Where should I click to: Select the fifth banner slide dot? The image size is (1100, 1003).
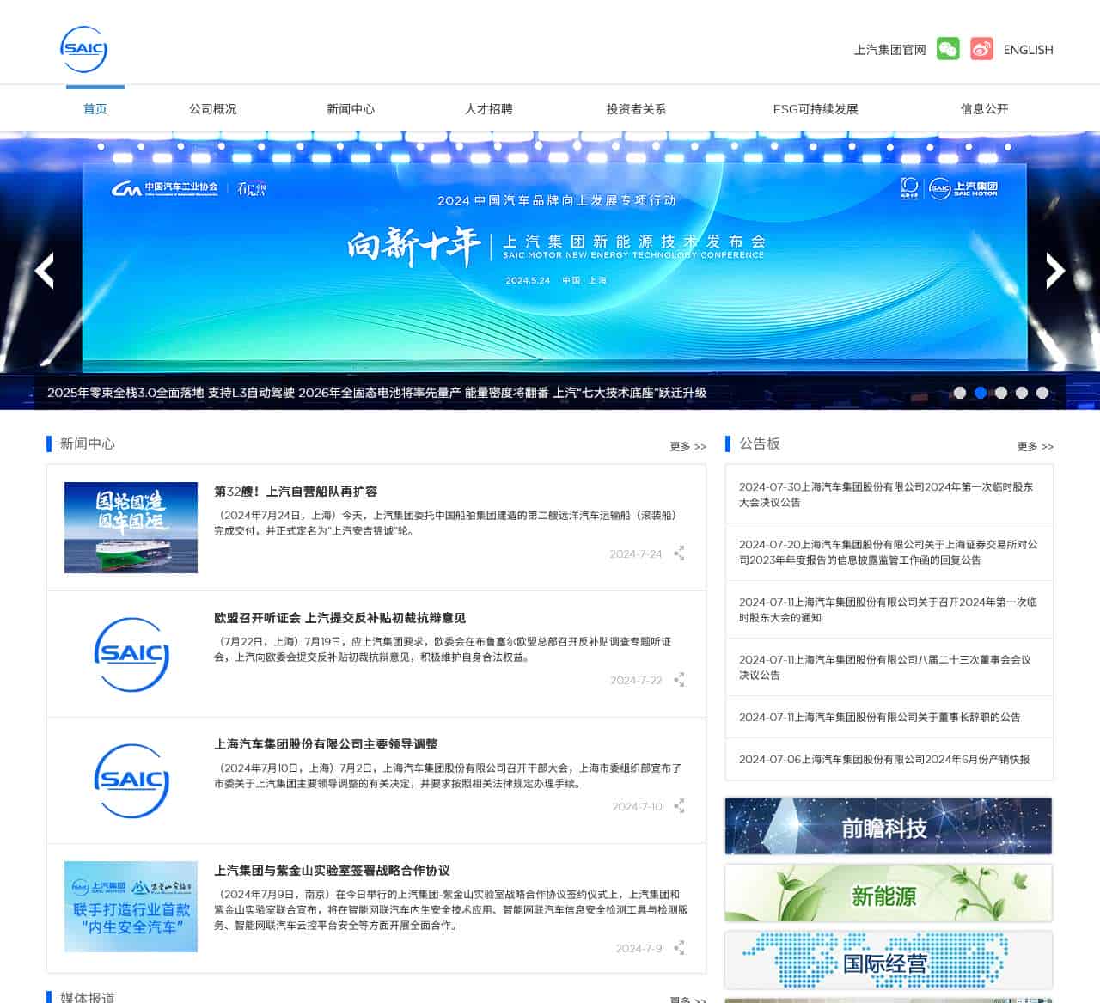pos(1042,393)
